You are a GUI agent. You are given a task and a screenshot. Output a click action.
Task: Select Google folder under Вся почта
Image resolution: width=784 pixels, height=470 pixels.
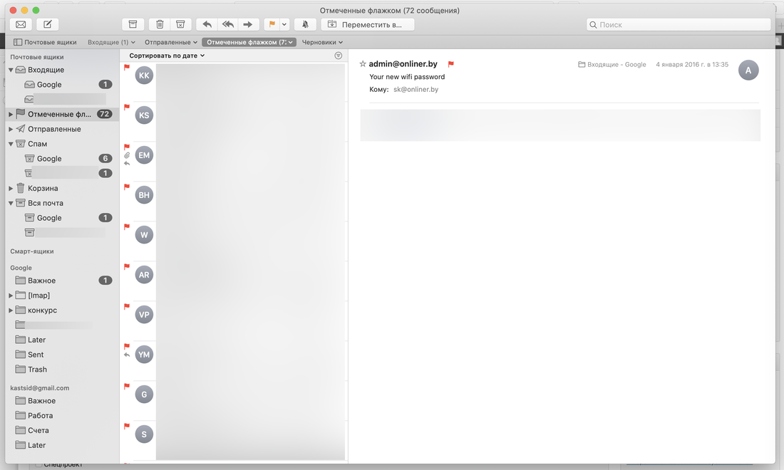[62, 218]
